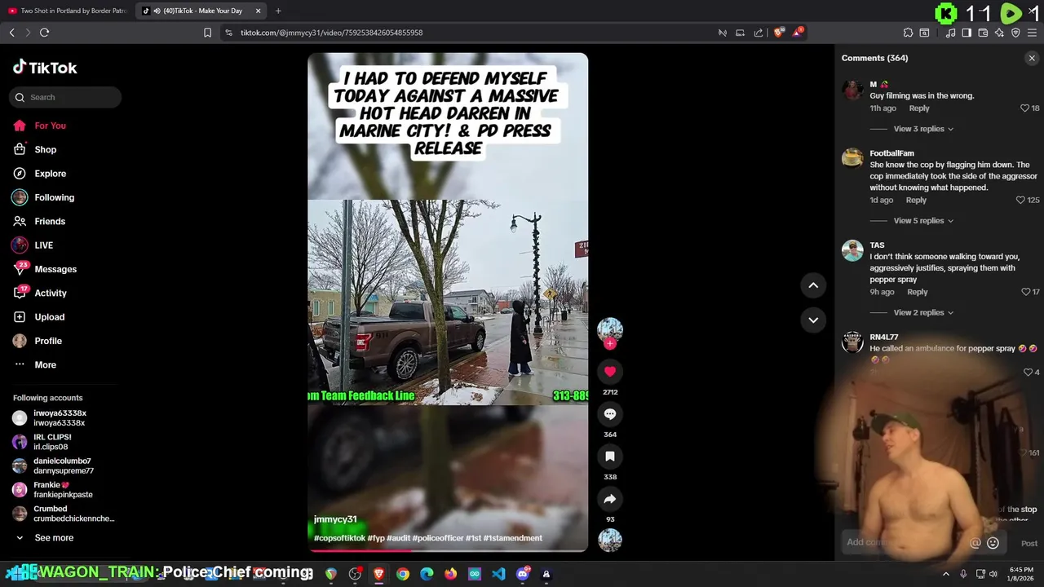1044x587 pixels.
Task: Like RN4L77's pepper spray comment
Action: tap(1028, 373)
